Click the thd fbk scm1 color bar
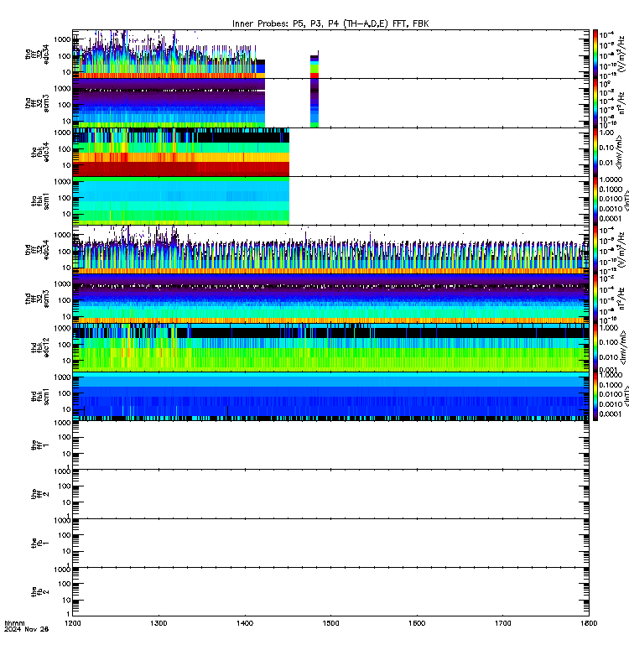The width and height of the screenshot is (629, 671). tap(595, 396)
